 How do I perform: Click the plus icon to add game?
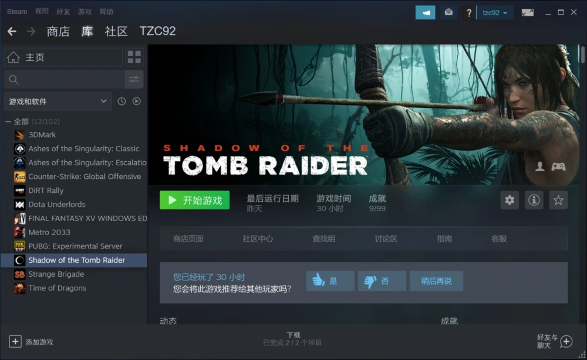tap(15, 341)
